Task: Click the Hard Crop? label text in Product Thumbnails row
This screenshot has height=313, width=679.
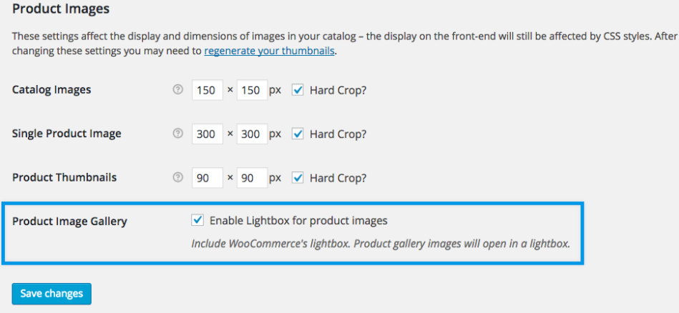Action: pos(338,178)
